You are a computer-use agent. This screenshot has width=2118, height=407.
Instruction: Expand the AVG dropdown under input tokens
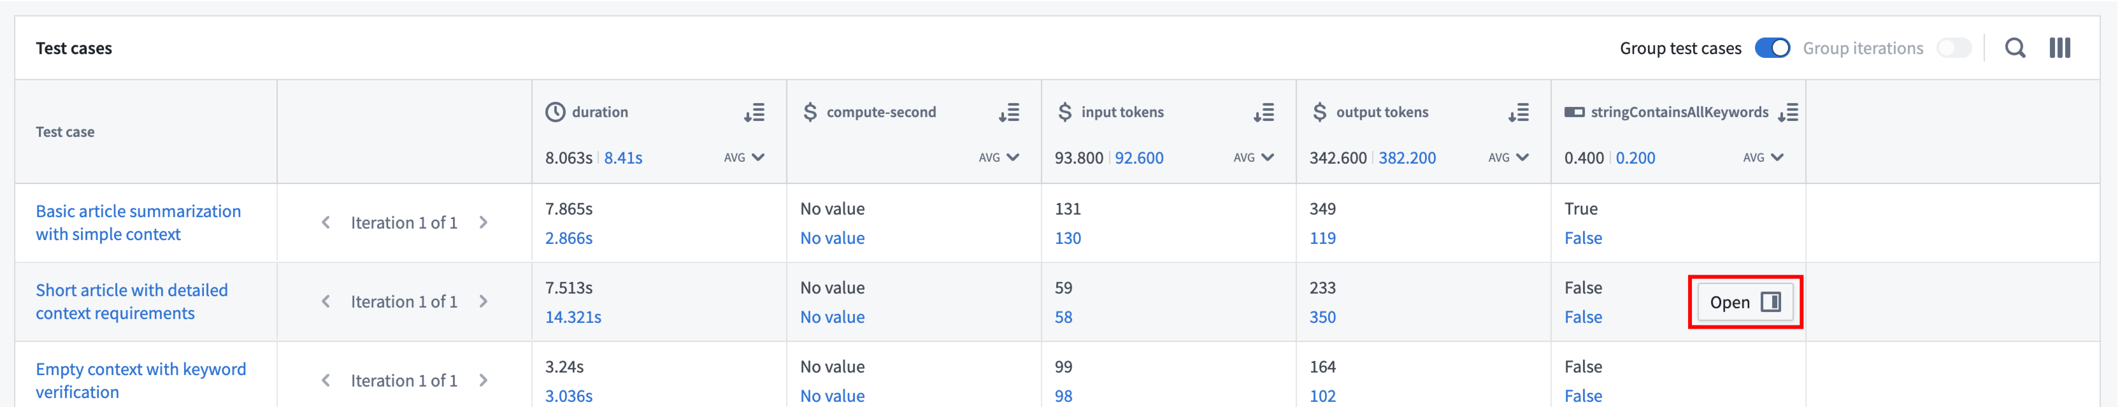point(1254,158)
